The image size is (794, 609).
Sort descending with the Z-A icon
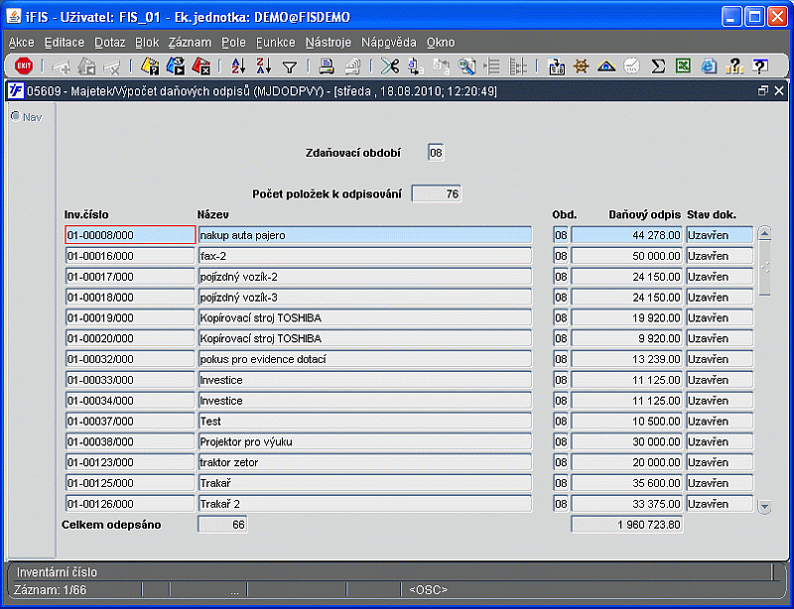point(263,65)
